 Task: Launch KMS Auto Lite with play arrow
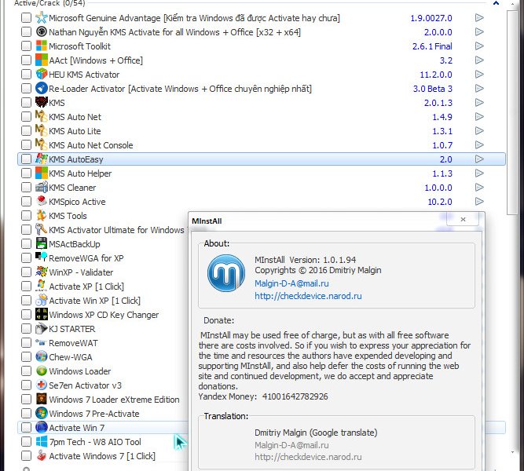(x=479, y=130)
